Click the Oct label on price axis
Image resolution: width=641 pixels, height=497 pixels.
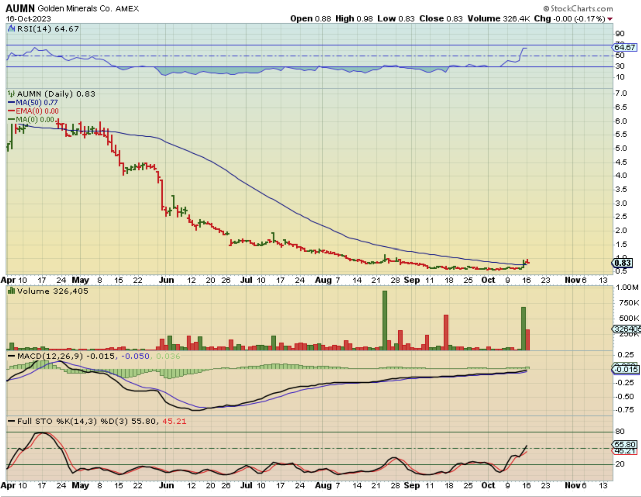pyautogui.click(x=488, y=280)
